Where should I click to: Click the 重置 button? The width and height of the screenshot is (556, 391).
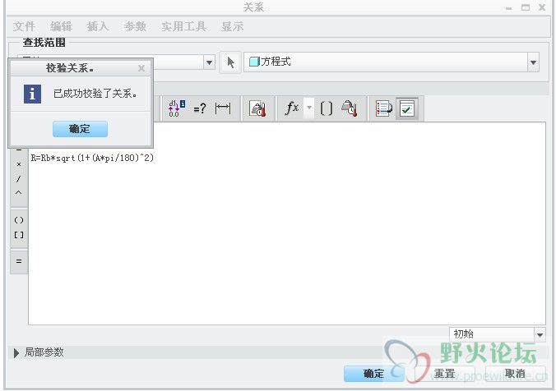pyautogui.click(x=445, y=374)
